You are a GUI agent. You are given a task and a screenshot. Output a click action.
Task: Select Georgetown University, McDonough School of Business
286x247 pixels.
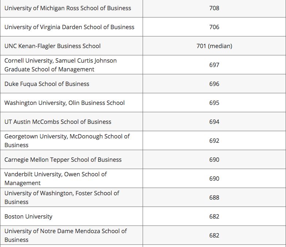click(x=67, y=141)
